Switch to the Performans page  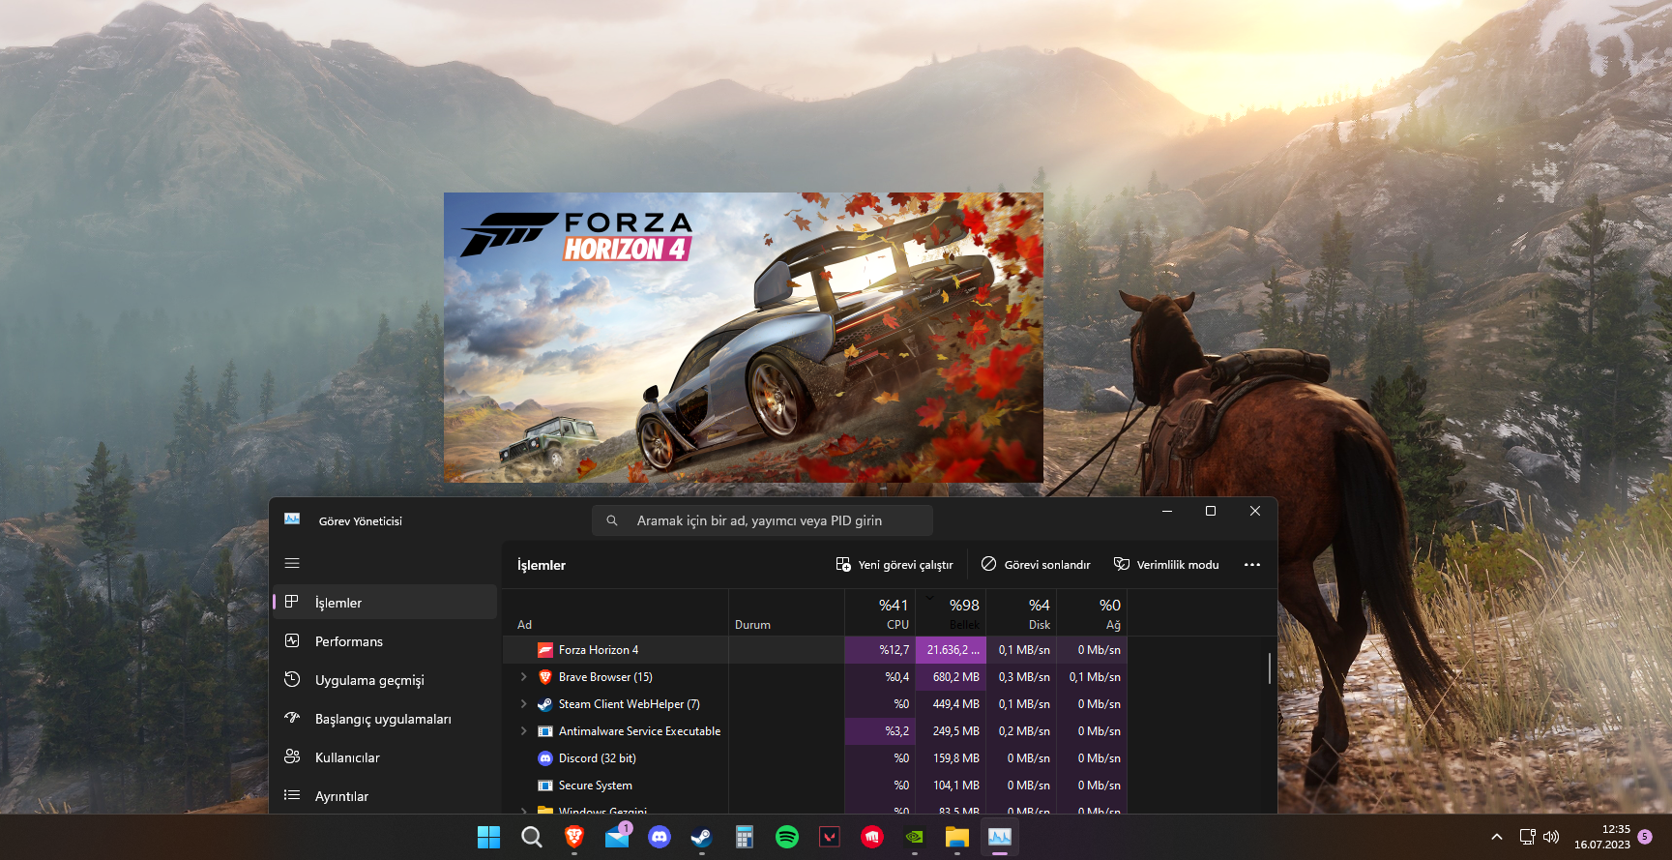[x=385, y=641]
